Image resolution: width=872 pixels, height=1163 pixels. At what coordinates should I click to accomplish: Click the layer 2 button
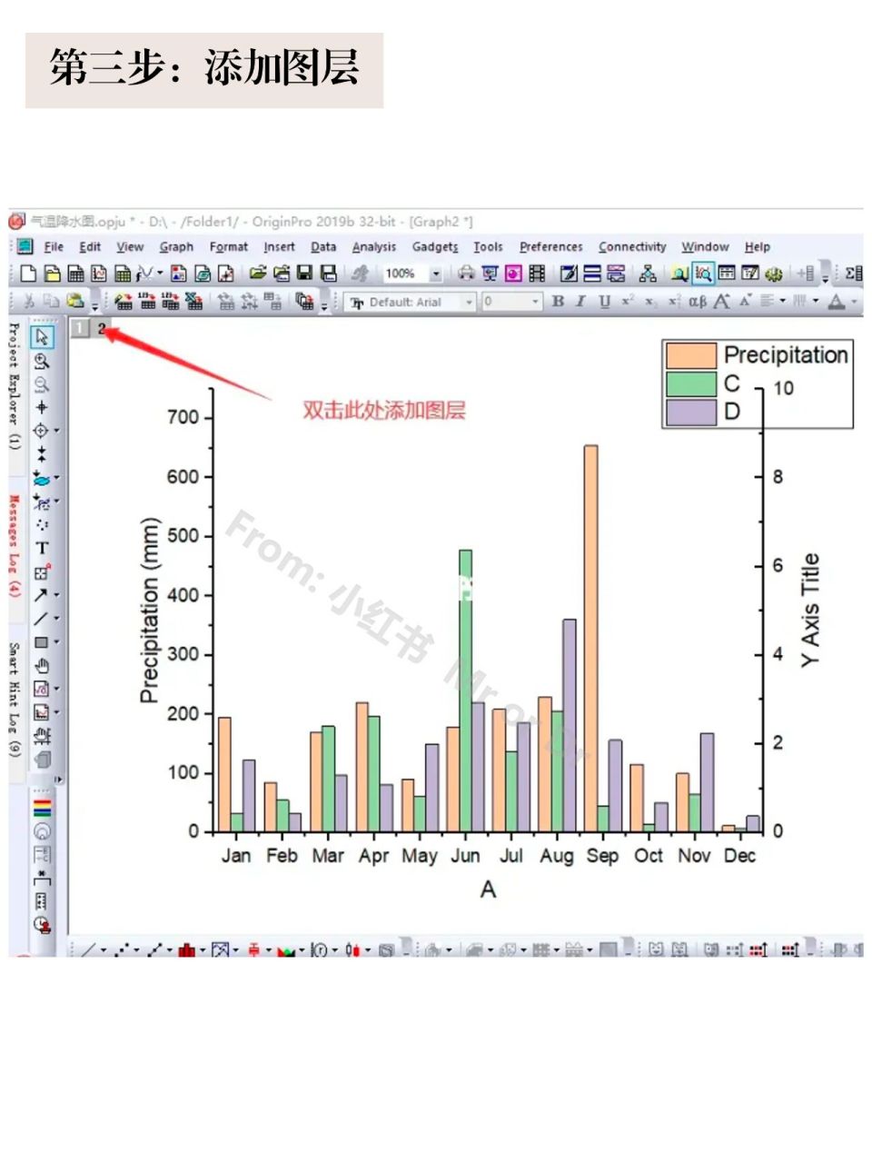[x=103, y=328]
